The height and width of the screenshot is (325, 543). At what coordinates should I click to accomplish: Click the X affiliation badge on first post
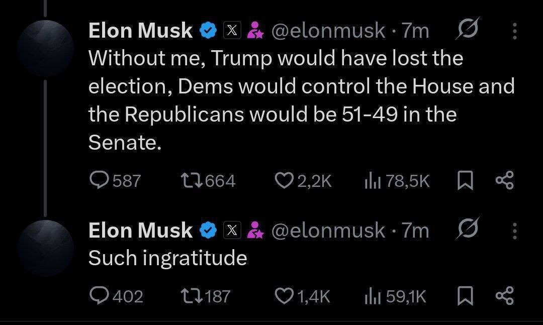231,31
